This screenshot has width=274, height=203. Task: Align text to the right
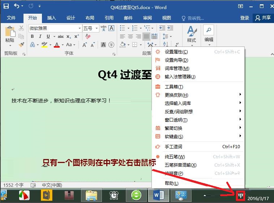(x=138, y=36)
